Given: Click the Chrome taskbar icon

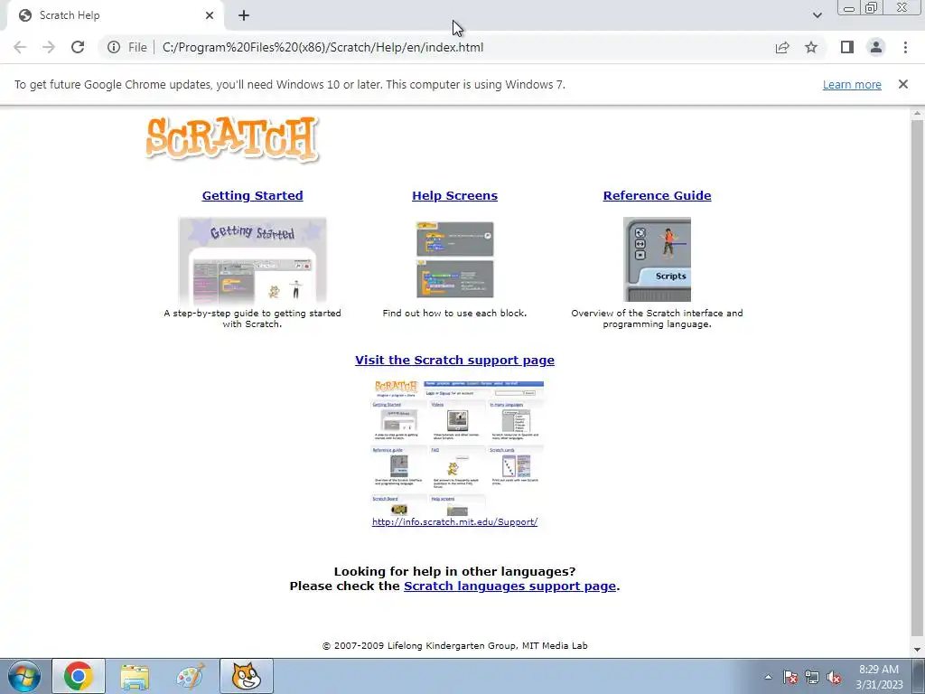Looking at the screenshot, I should 79,676.
